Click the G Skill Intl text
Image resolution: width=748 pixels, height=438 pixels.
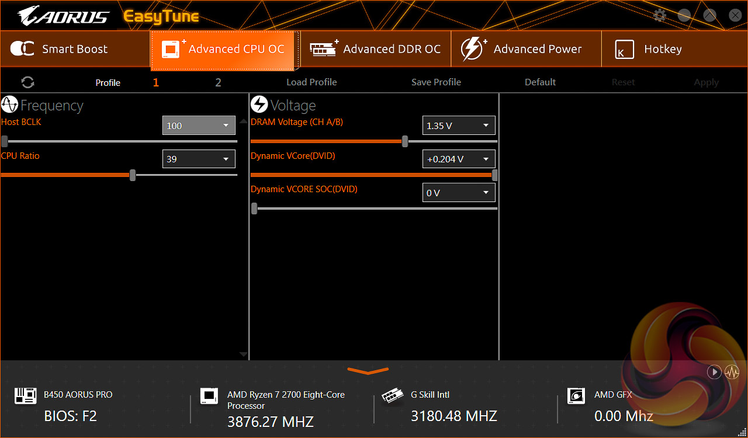pyautogui.click(x=430, y=395)
